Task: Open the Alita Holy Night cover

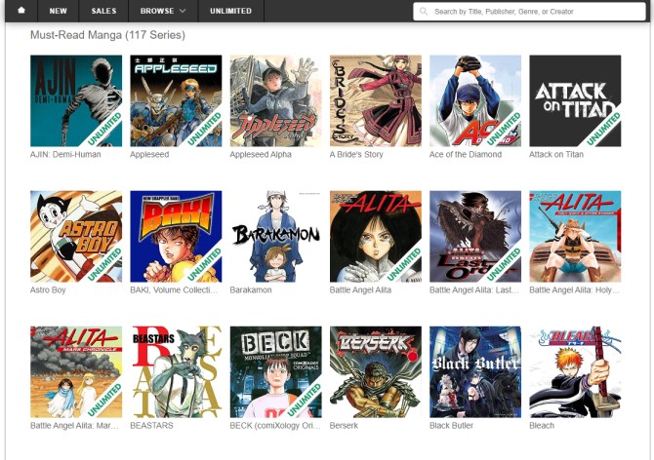Action: pyautogui.click(x=575, y=237)
